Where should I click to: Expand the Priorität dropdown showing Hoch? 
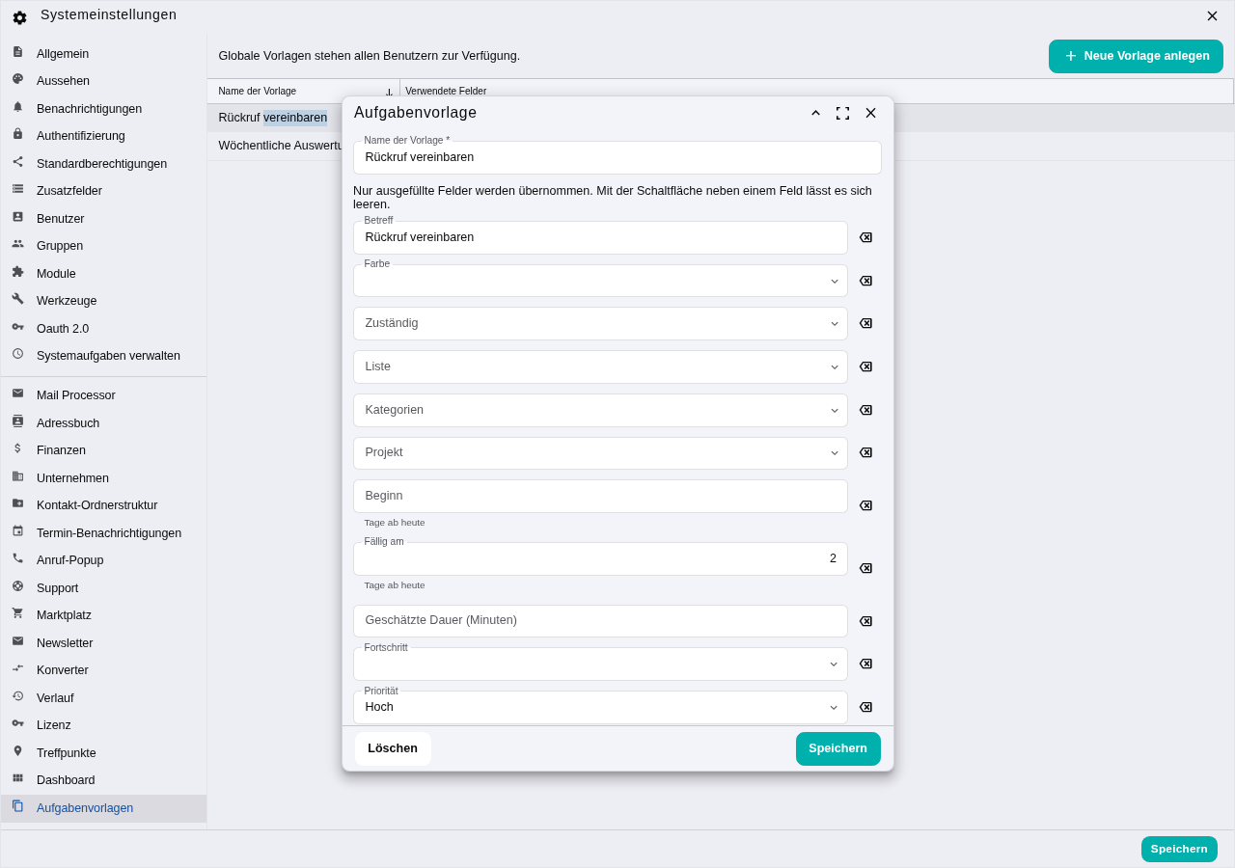point(600,707)
